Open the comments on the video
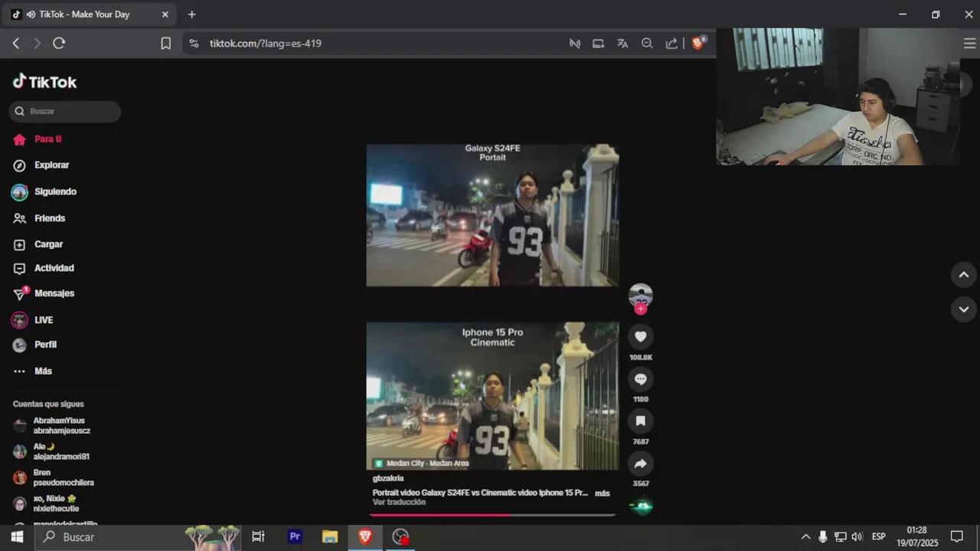Viewport: 980px width, 551px height. point(641,379)
